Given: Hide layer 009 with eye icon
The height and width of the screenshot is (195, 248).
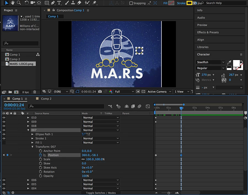Looking at the screenshot, I should click(x=4, y=122).
